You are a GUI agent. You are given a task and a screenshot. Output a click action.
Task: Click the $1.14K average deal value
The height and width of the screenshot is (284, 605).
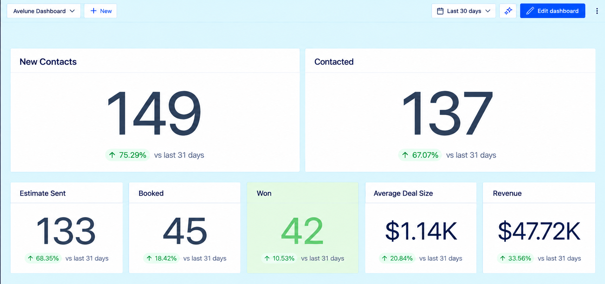pos(421,231)
